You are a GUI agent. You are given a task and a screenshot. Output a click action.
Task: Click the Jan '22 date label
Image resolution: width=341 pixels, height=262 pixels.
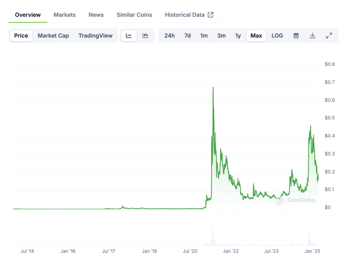point(231,251)
